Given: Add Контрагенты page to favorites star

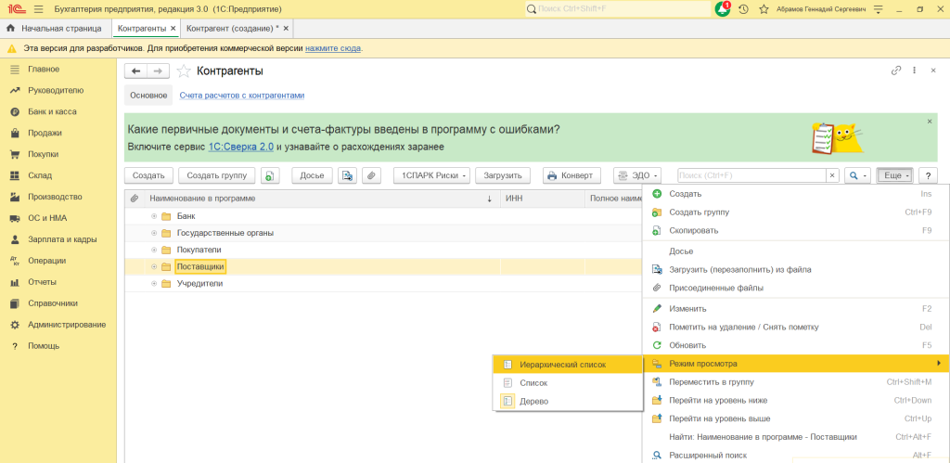Looking at the screenshot, I should 184,71.
